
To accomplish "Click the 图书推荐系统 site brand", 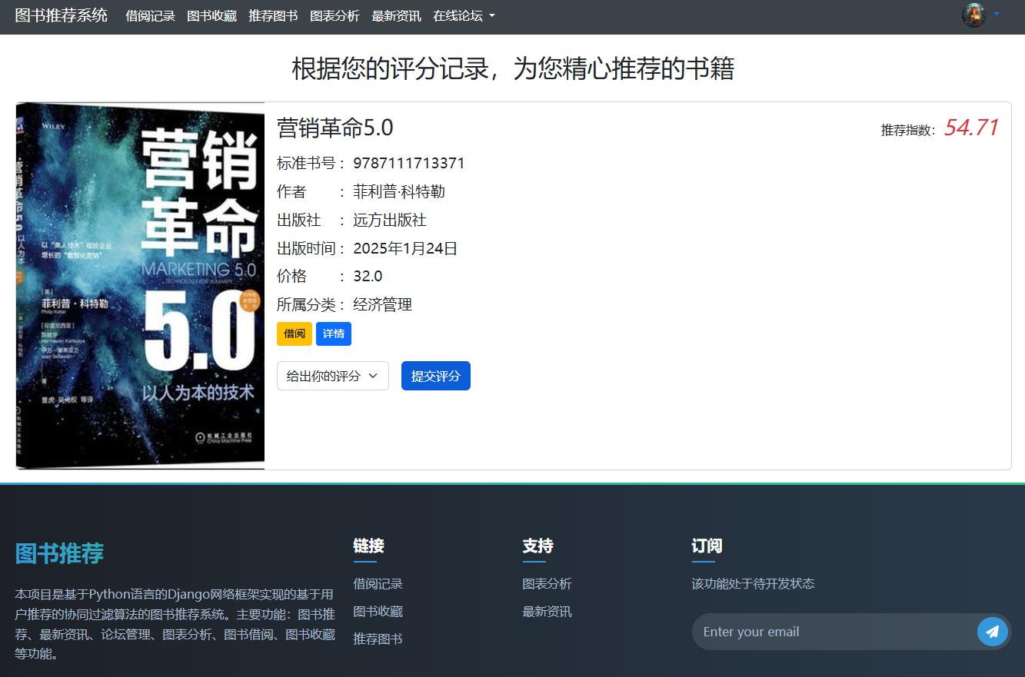I will (x=62, y=15).
